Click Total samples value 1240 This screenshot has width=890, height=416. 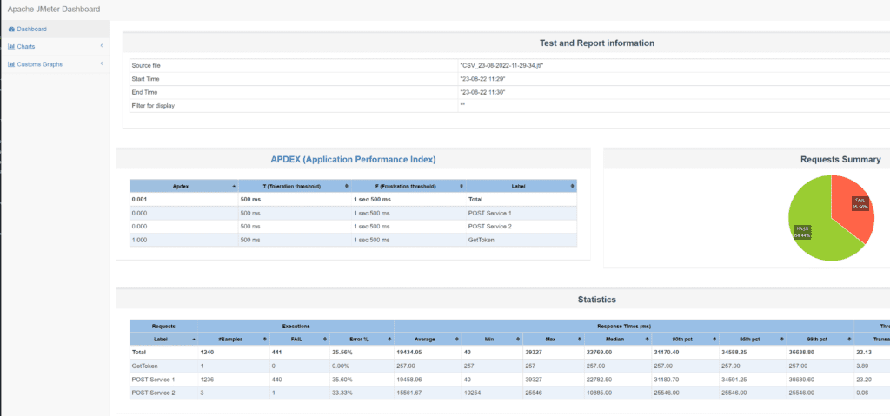coord(207,352)
